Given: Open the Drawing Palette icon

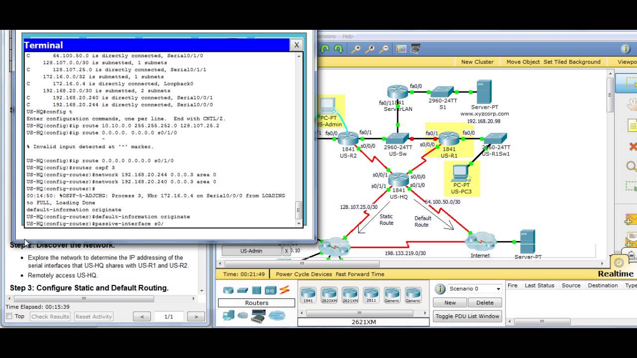Looking at the screenshot, I should point(402,49).
